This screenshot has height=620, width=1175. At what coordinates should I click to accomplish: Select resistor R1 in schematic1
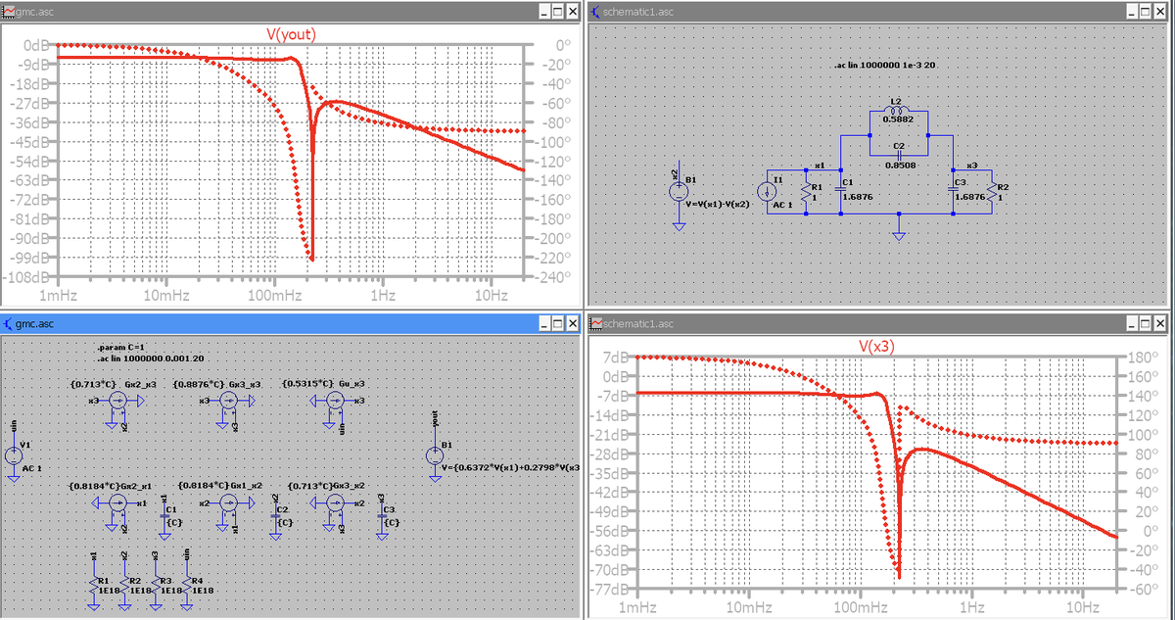(805, 190)
